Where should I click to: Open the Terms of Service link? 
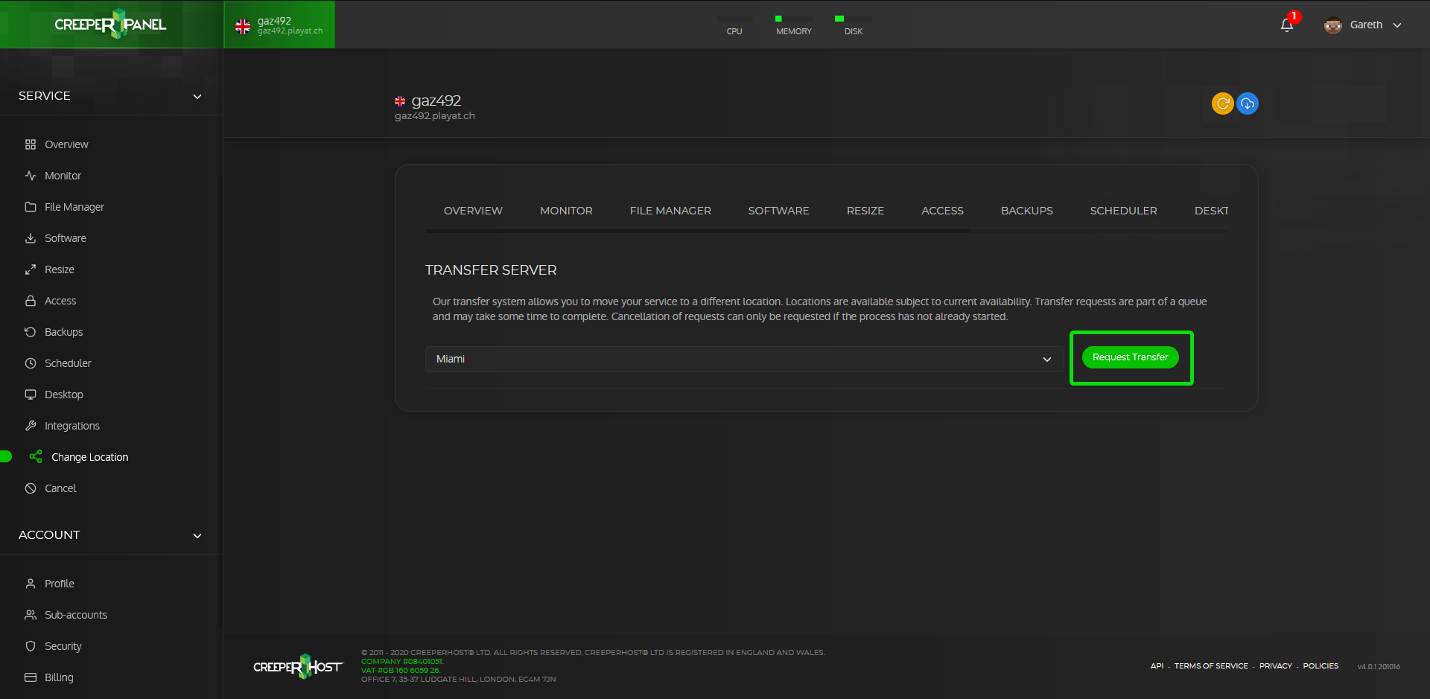(1211, 666)
